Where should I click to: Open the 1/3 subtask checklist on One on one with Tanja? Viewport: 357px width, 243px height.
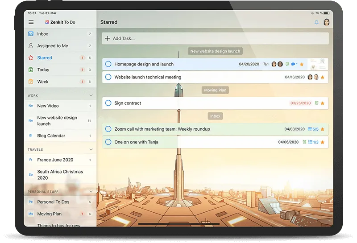[x=313, y=142]
